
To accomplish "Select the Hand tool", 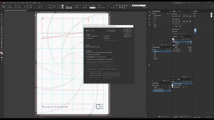I will tap(2, 47).
